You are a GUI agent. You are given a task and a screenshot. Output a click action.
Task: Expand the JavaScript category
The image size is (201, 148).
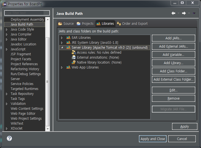tap(7, 49)
